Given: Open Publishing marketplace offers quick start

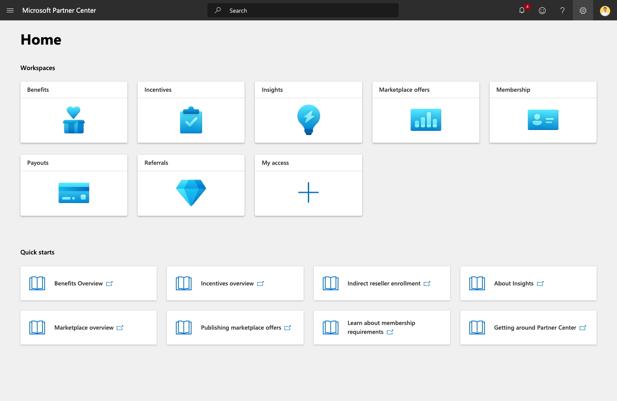Looking at the screenshot, I should coord(235,328).
